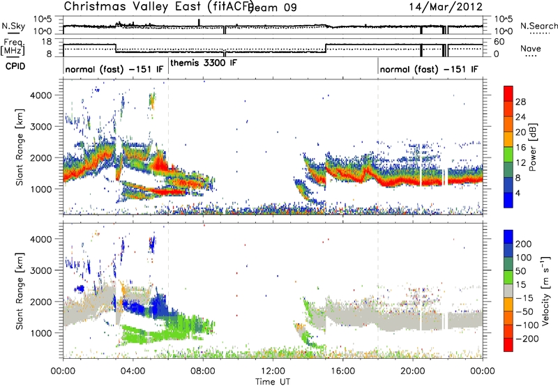Click the "themis 3300 IF" CPID text
The image size is (558, 386).
(204, 63)
